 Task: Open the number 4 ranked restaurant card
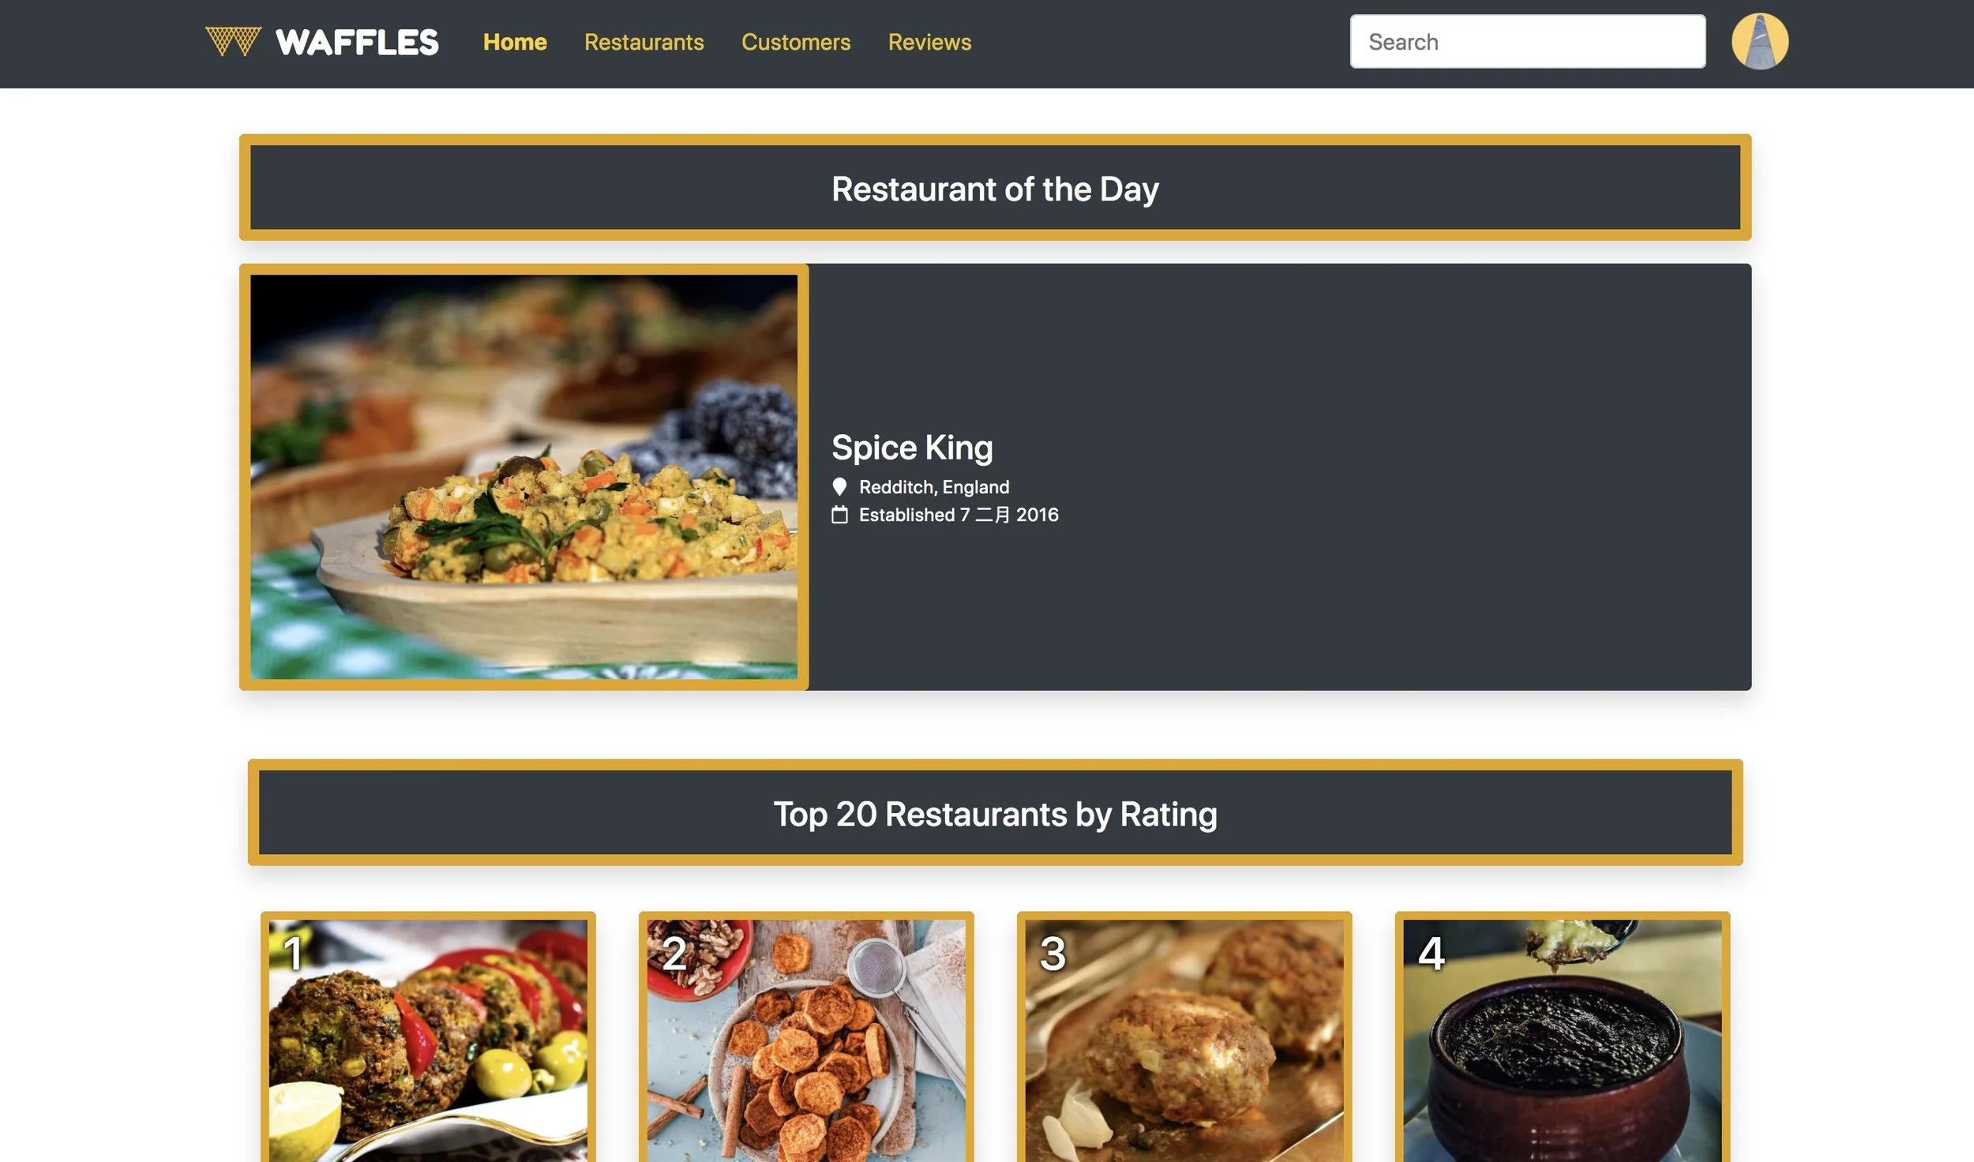tap(1563, 1036)
